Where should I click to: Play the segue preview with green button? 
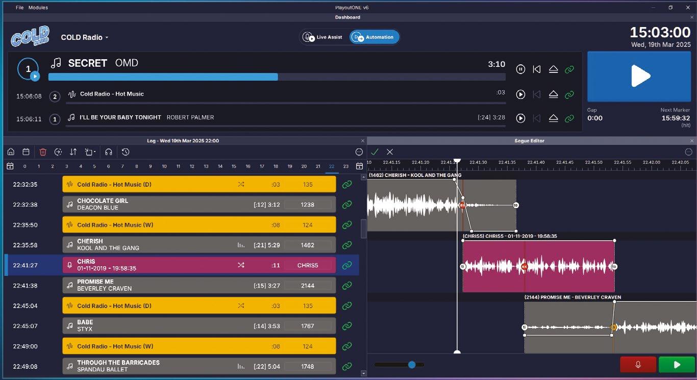point(677,365)
